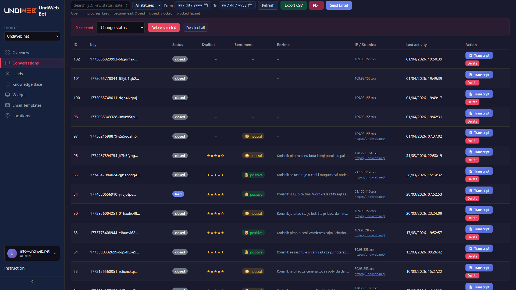Click the Overview grid icon
This screenshot has height=290, width=516.
[8, 52]
